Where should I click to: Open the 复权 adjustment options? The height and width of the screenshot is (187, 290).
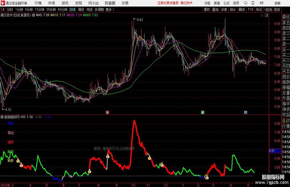pyautogui.click(x=207, y=10)
